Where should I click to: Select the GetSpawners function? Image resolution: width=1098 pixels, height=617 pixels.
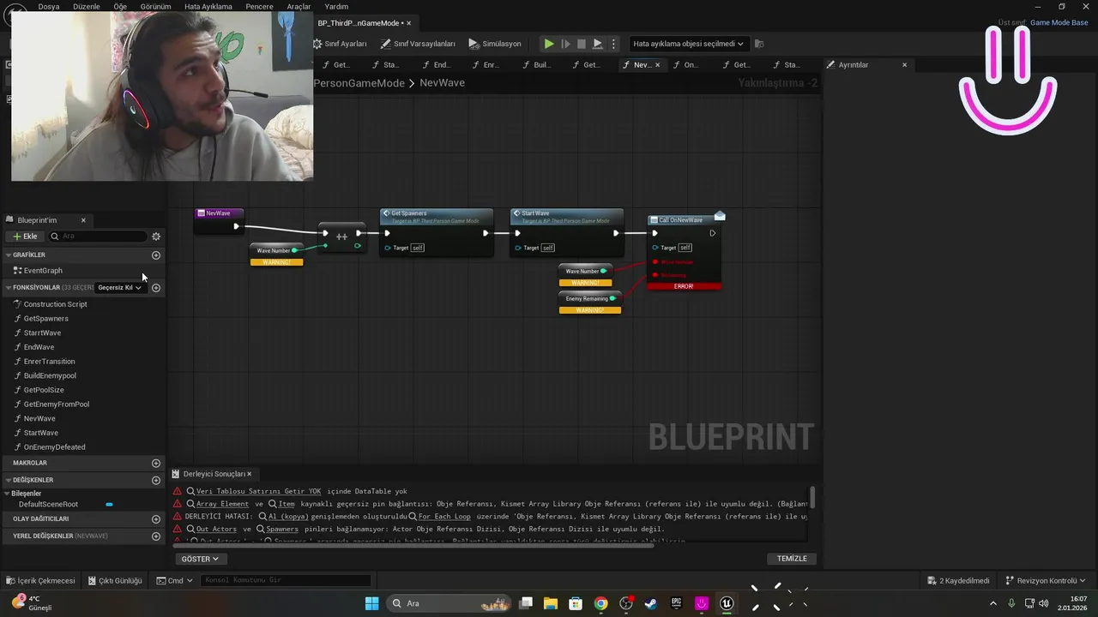pyautogui.click(x=46, y=319)
